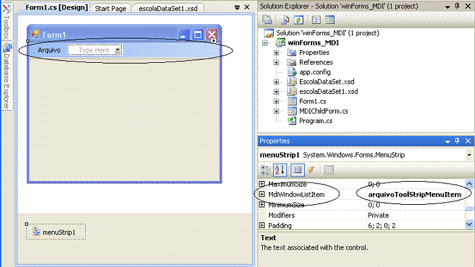Screen dimensions: 475x267
Task: Click the Program.cs file icon
Action: (x=292, y=120)
